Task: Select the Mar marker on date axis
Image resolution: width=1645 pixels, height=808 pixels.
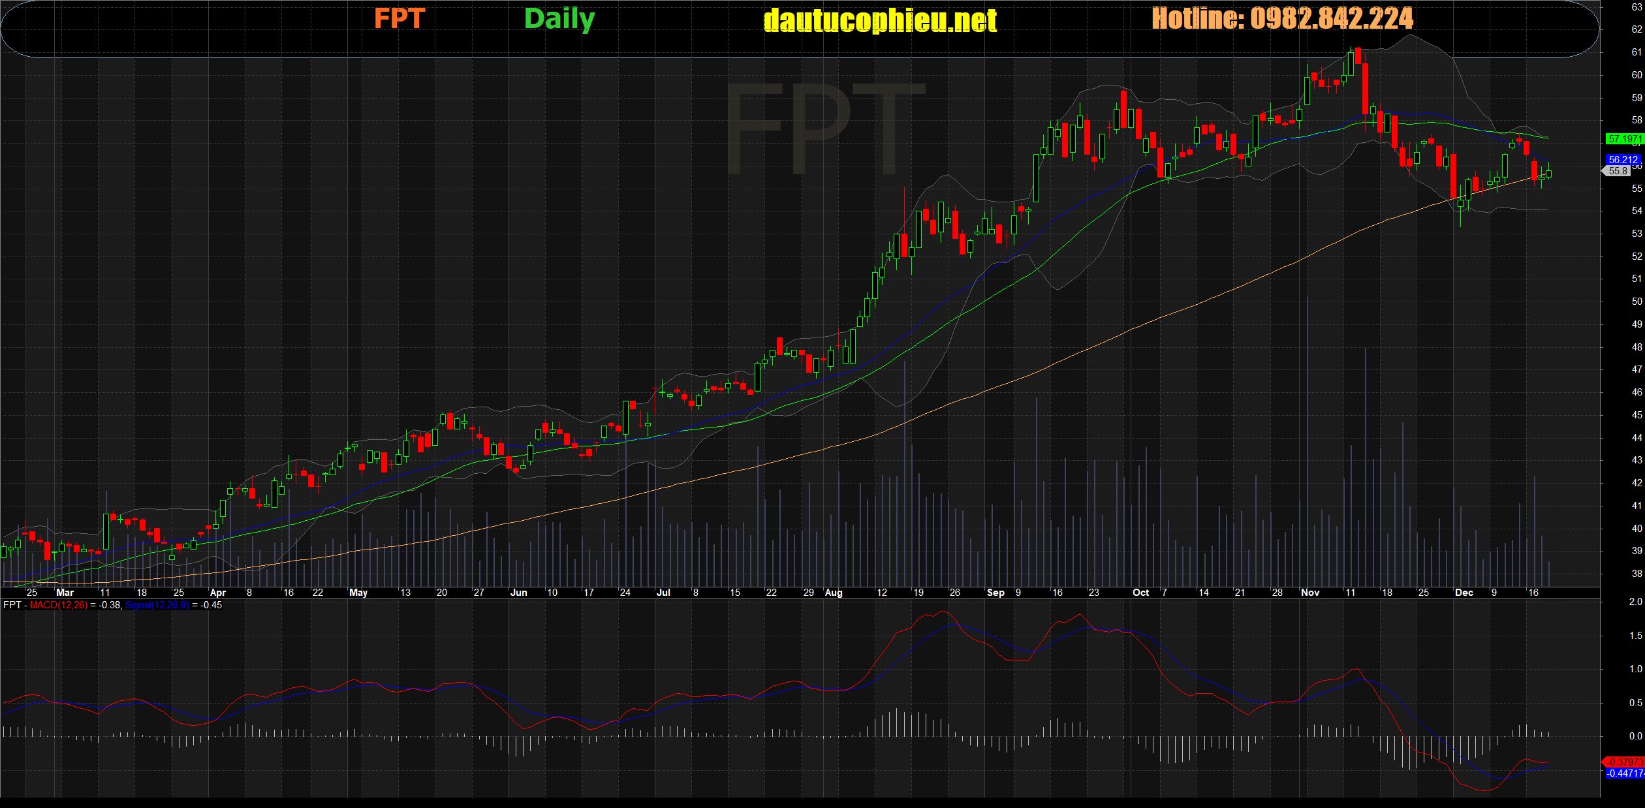Action: [65, 593]
